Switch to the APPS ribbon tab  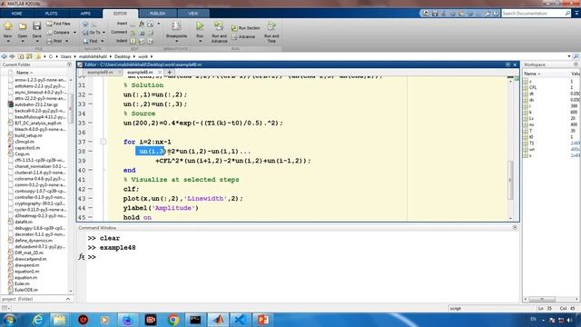click(x=85, y=14)
